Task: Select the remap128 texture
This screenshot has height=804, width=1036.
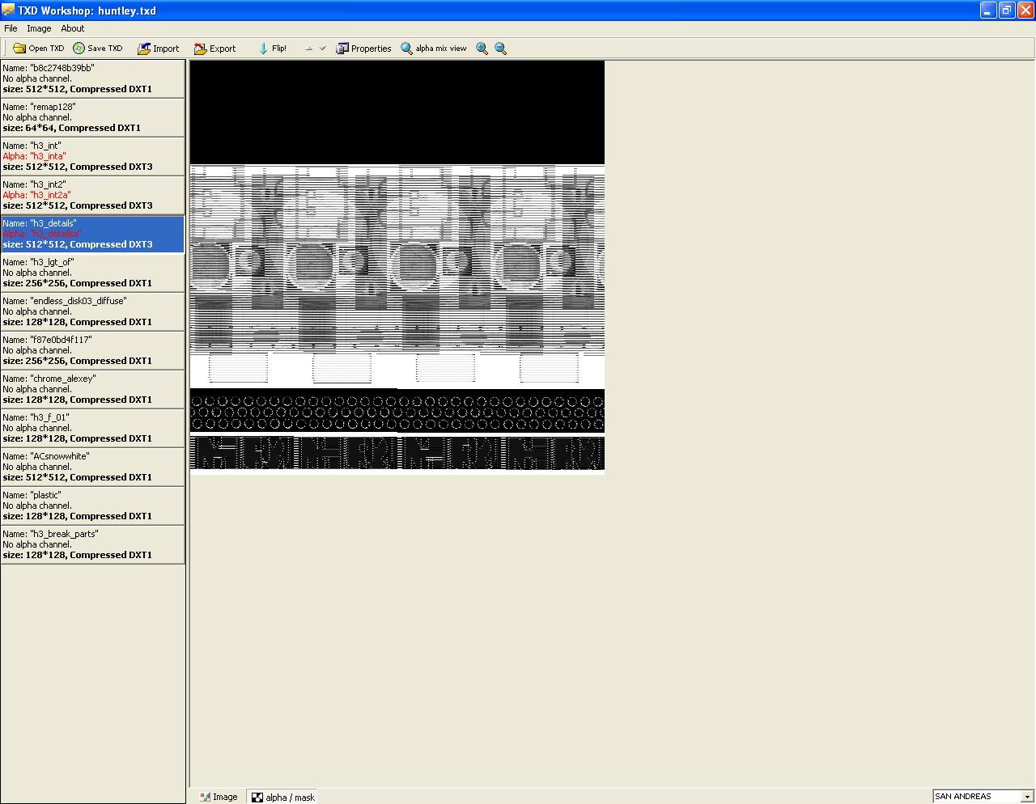Action: click(93, 117)
